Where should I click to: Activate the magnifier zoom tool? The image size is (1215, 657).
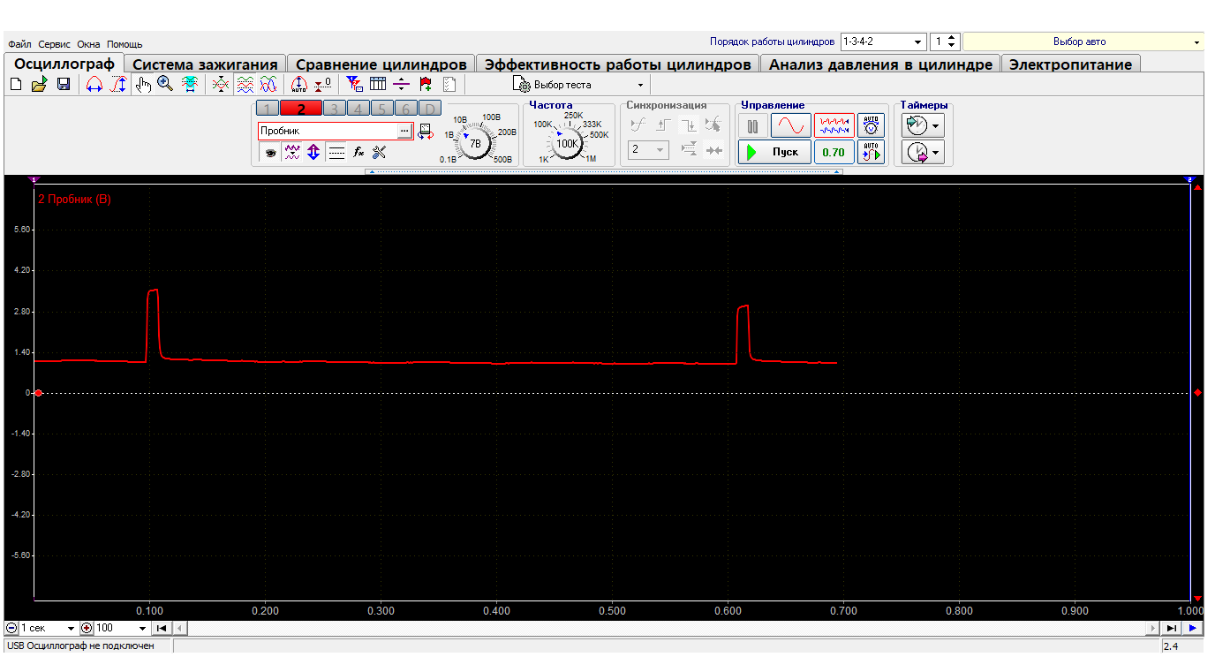click(x=165, y=85)
